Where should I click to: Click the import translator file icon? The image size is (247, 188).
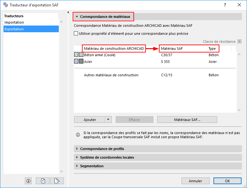(x=42, y=181)
